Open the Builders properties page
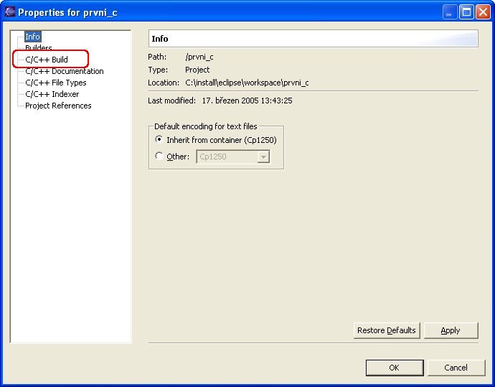Image resolution: width=495 pixels, height=387 pixels. click(39, 47)
